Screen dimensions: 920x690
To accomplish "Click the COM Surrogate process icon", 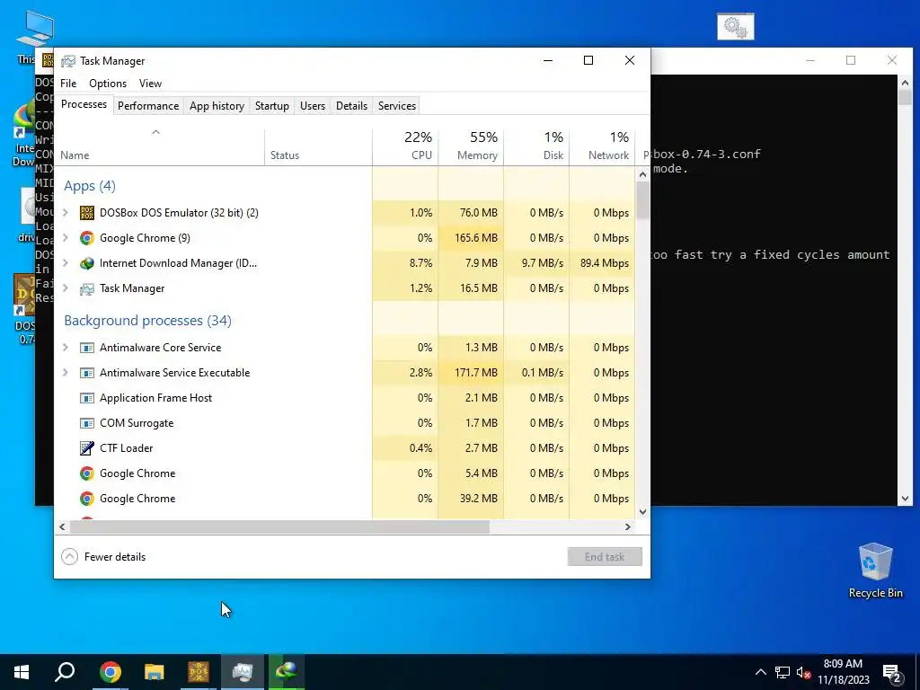I will pos(87,423).
